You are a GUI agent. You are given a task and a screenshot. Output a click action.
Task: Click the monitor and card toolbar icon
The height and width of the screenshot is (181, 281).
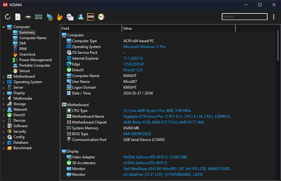(49, 17)
